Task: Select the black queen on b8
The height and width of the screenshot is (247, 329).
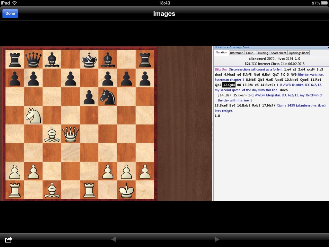Action: pos(33,60)
